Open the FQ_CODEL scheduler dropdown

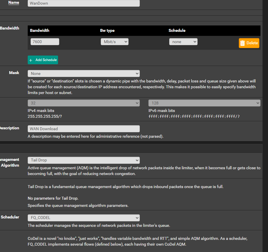[83, 218]
